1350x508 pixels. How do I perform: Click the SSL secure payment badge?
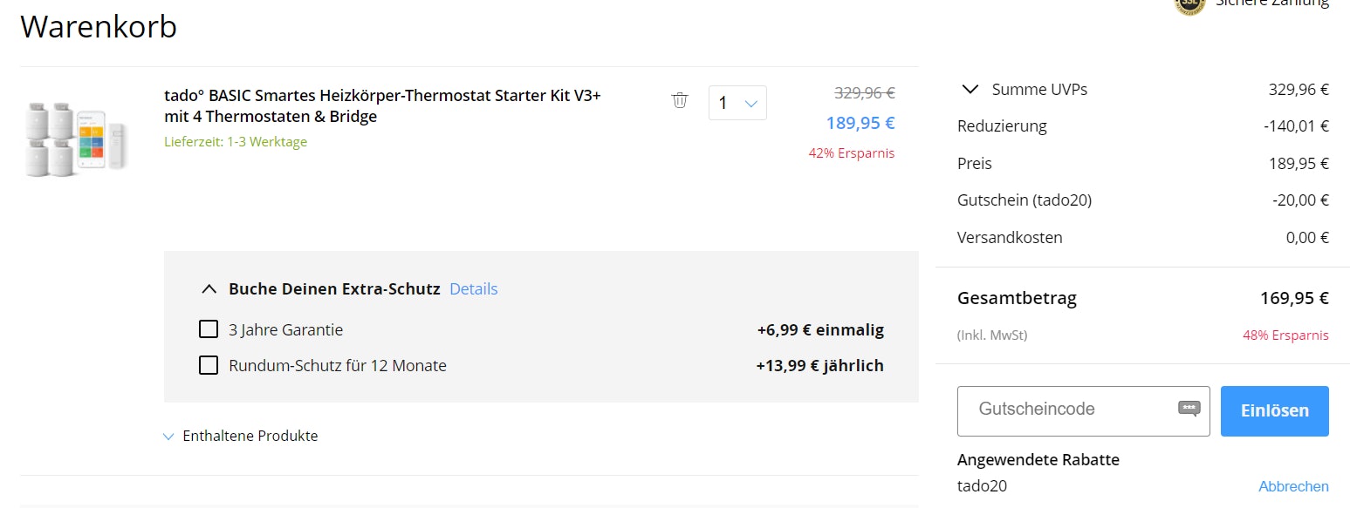[1189, 4]
